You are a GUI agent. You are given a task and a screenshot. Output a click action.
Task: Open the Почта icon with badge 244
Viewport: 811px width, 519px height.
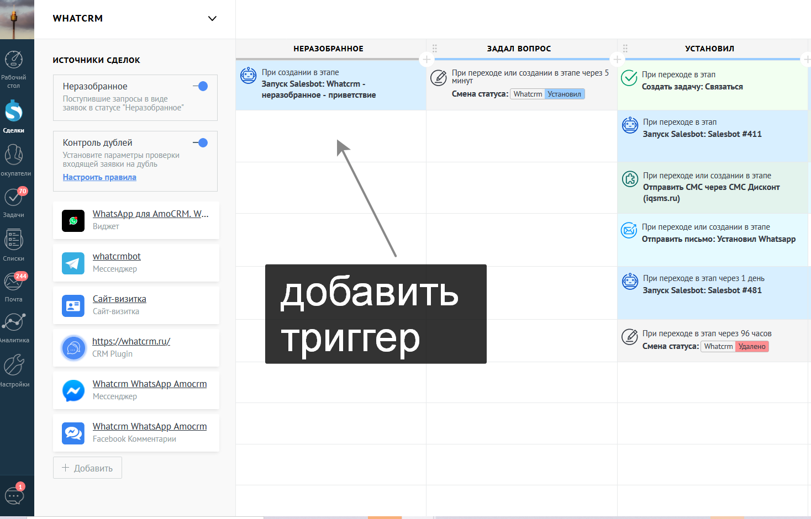click(14, 282)
